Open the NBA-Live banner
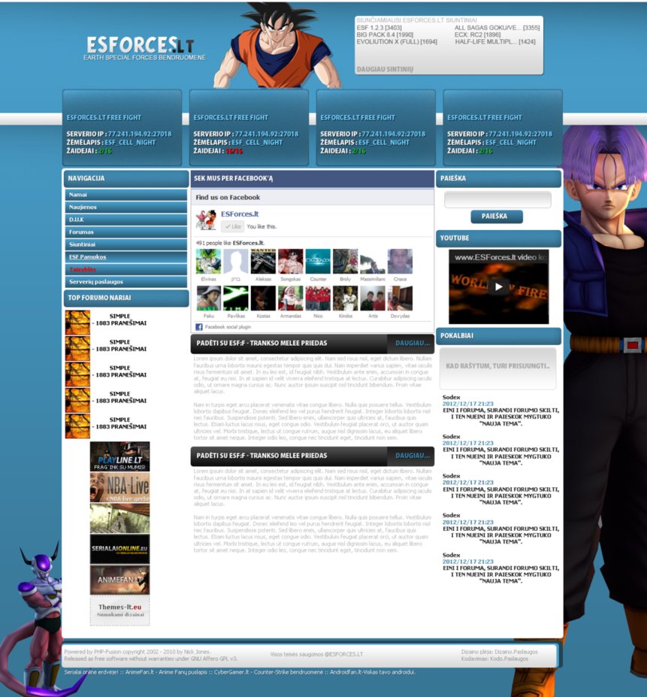647x697 pixels. pyautogui.click(x=120, y=487)
